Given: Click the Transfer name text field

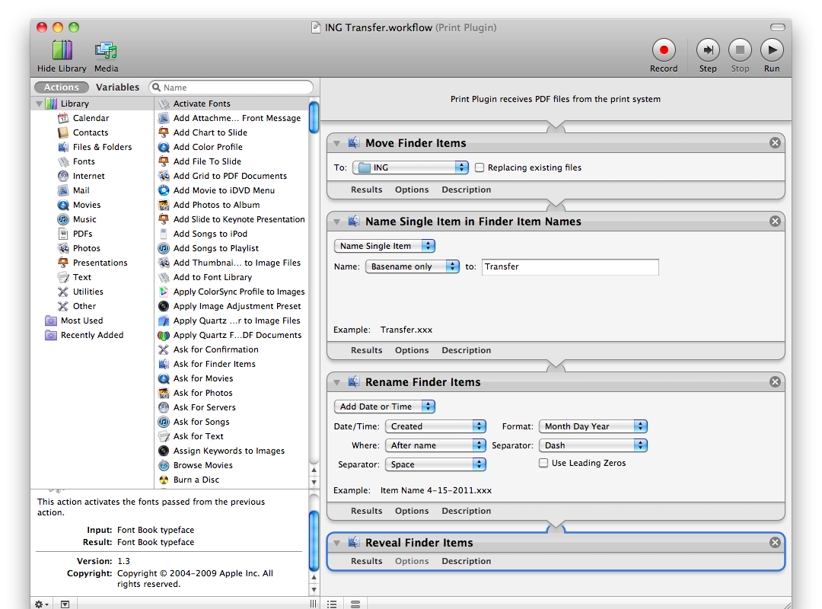Looking at the screenshot, I should pyautogui.click(x=570, y=267).
